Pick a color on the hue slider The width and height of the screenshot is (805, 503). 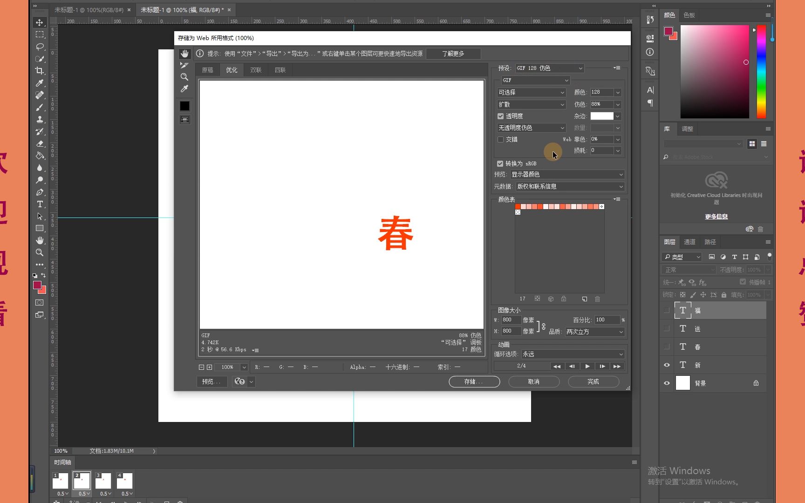tap(761, 70)
